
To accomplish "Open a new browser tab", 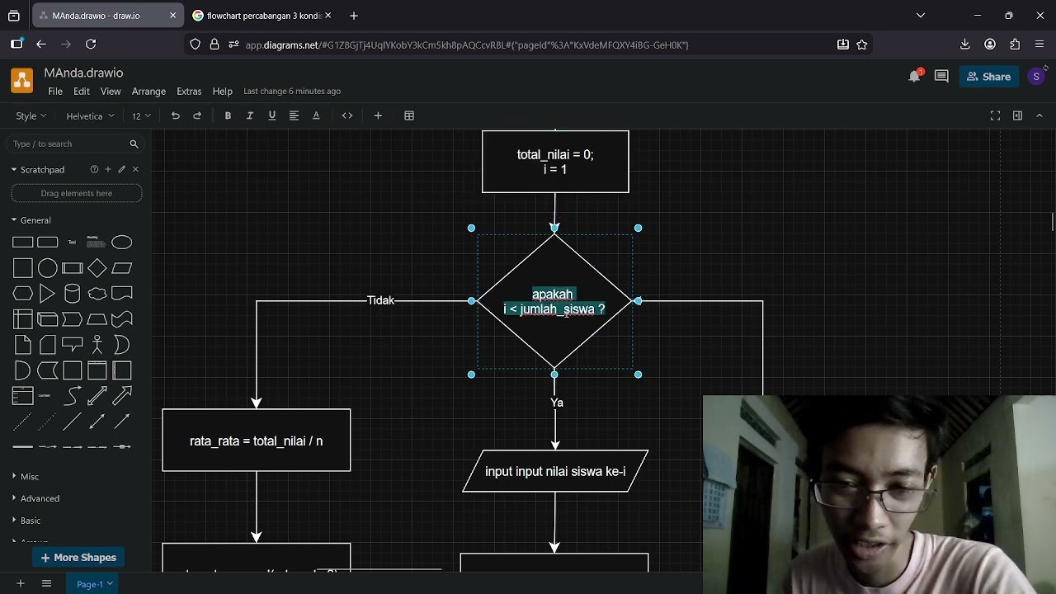I will [x=354, y=16].
